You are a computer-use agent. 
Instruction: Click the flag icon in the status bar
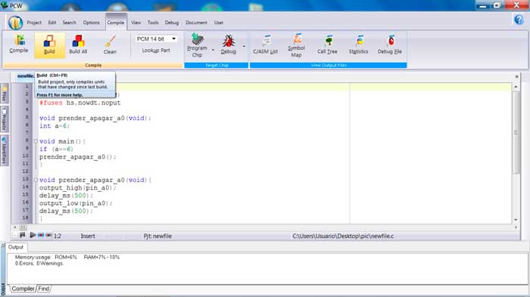(22, 235)
